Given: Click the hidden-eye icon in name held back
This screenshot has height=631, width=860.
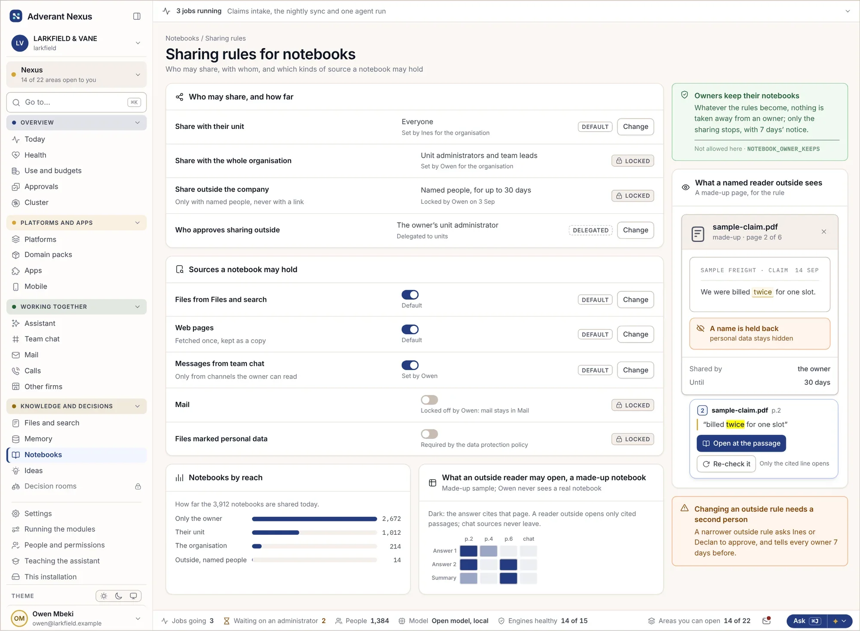Looking at the screenshot, I should [x=700, y=328].
